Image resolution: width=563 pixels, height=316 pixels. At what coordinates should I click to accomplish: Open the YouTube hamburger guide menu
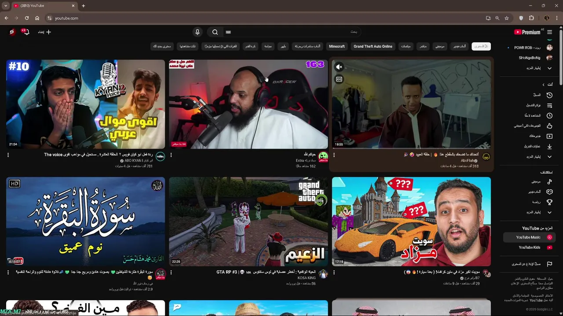coord(549,32)
